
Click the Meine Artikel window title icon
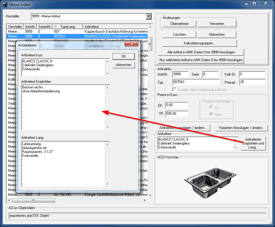5,5
